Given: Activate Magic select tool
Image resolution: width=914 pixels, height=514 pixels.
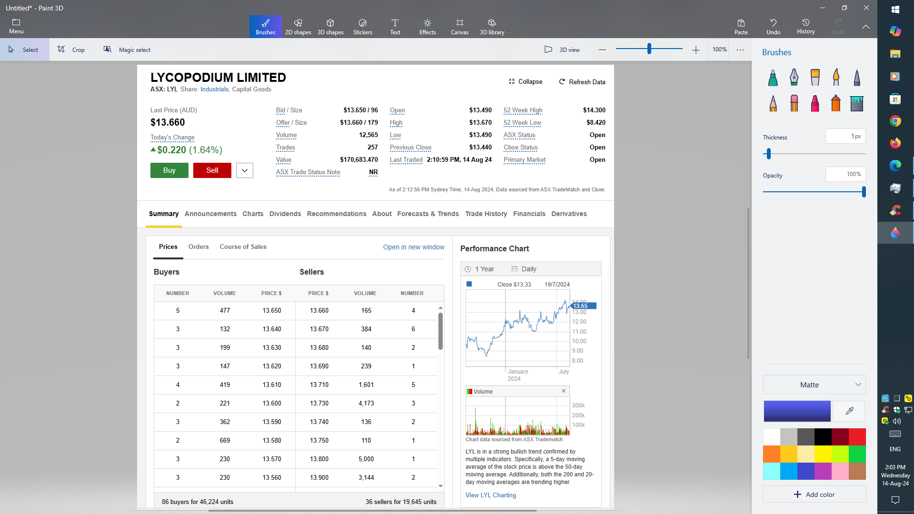Looking at the screenshot, I should click(x=128, y=49).
